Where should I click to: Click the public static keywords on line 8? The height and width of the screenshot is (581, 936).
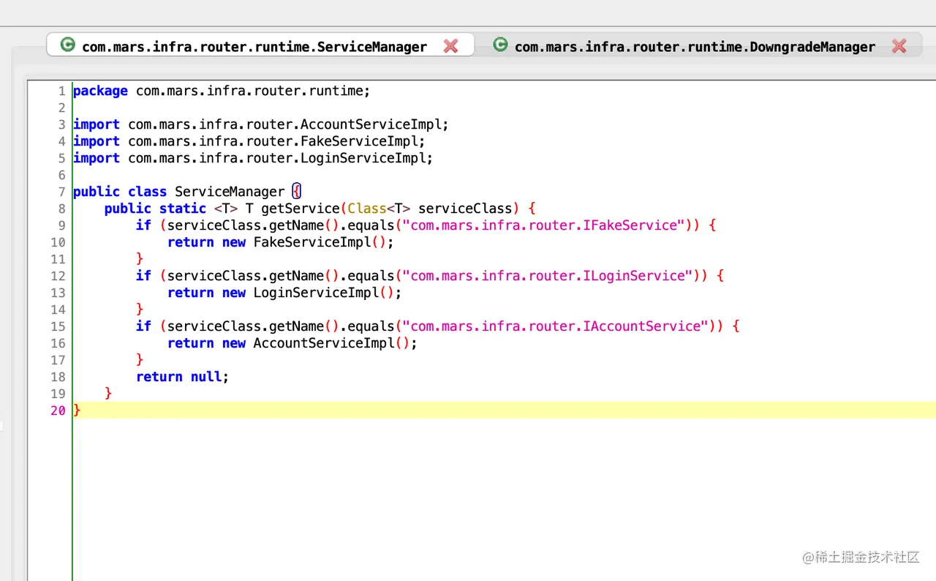click(155, 209)
